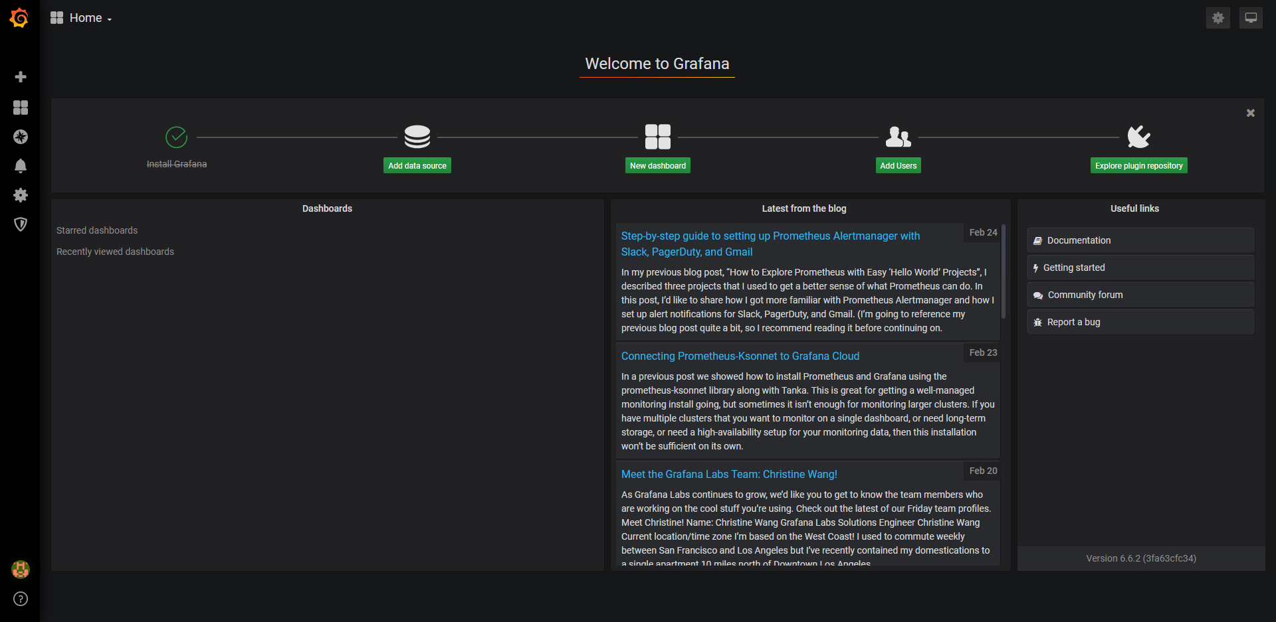Click the Recently viewed dashboards heading
The image size is (1276, 622).
tap(115, 252)
